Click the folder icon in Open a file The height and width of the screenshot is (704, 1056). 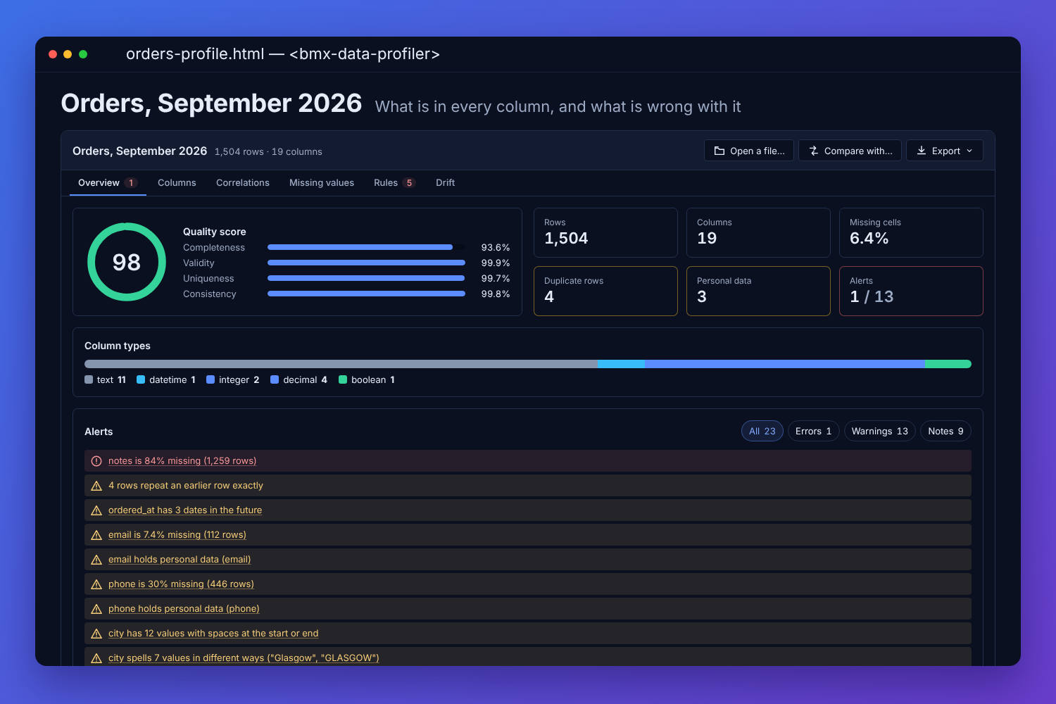(x=719, y=151)
